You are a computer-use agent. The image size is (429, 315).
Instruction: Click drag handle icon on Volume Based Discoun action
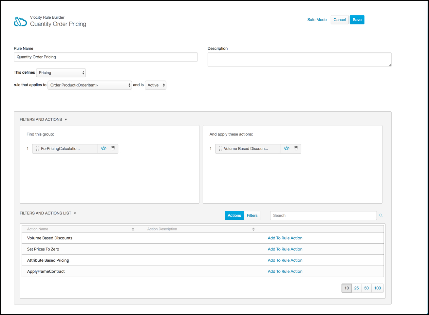point(220,149)
